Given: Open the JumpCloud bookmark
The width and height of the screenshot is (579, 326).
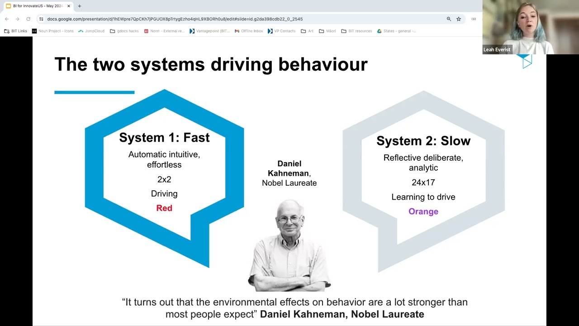Looking at the screenshot, I should coord(91,31).
